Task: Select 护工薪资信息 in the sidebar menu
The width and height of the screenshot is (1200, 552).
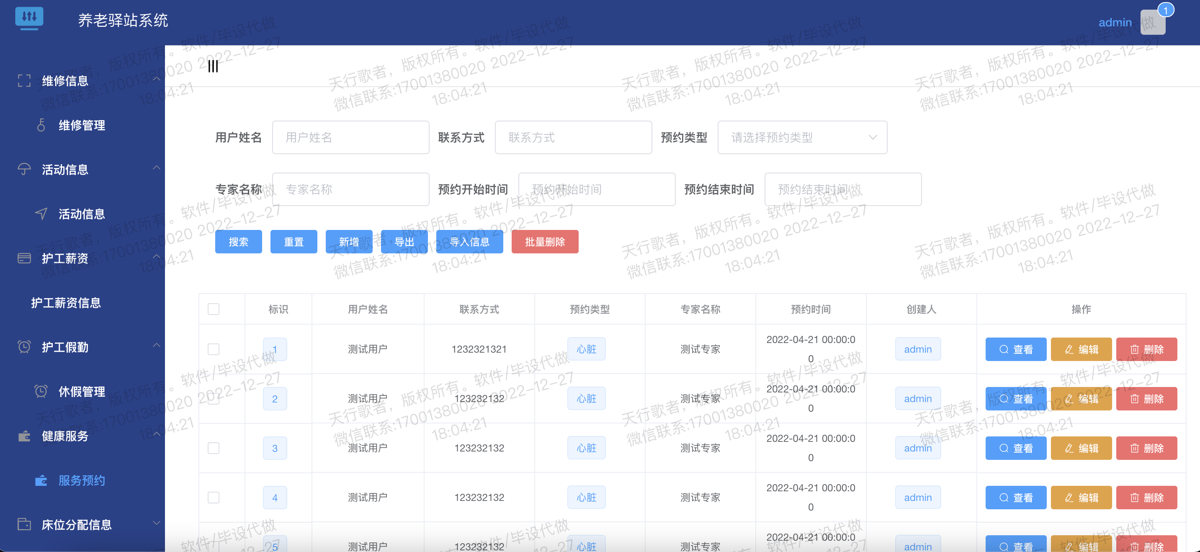Action: click(65, 303)
